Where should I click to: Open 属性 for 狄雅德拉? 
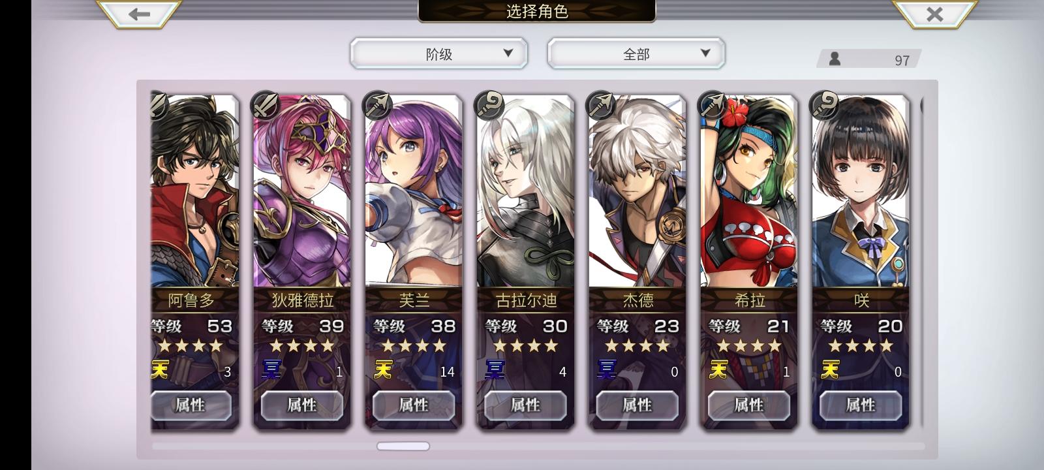click(x=302, y=405)
